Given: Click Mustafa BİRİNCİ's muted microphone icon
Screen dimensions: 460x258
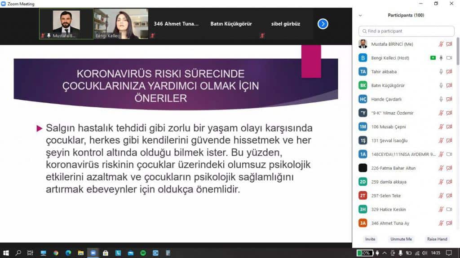Looking at the screenshot, I should click(x=441, y=44).
